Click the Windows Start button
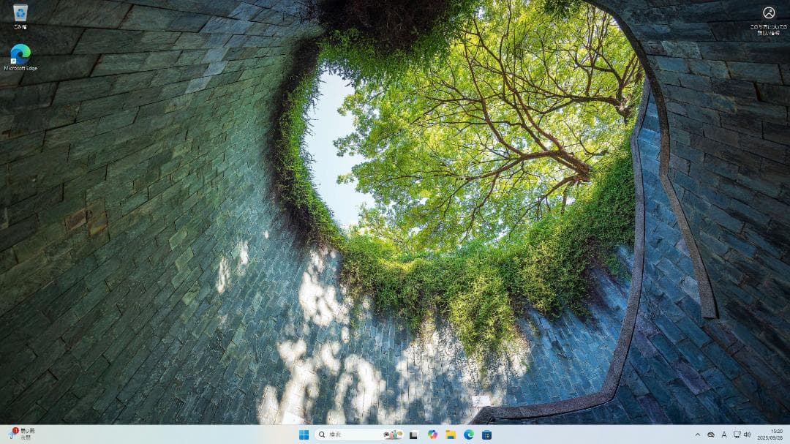This screenshot has height=444, width=790. pos(305,434)
